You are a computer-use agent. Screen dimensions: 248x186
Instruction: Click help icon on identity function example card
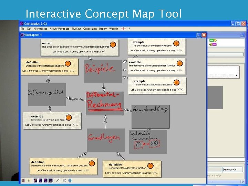[x=176, y=43]
